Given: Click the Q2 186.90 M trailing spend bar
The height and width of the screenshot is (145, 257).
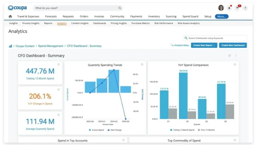Looking at the screenshot, I should 183,96.
